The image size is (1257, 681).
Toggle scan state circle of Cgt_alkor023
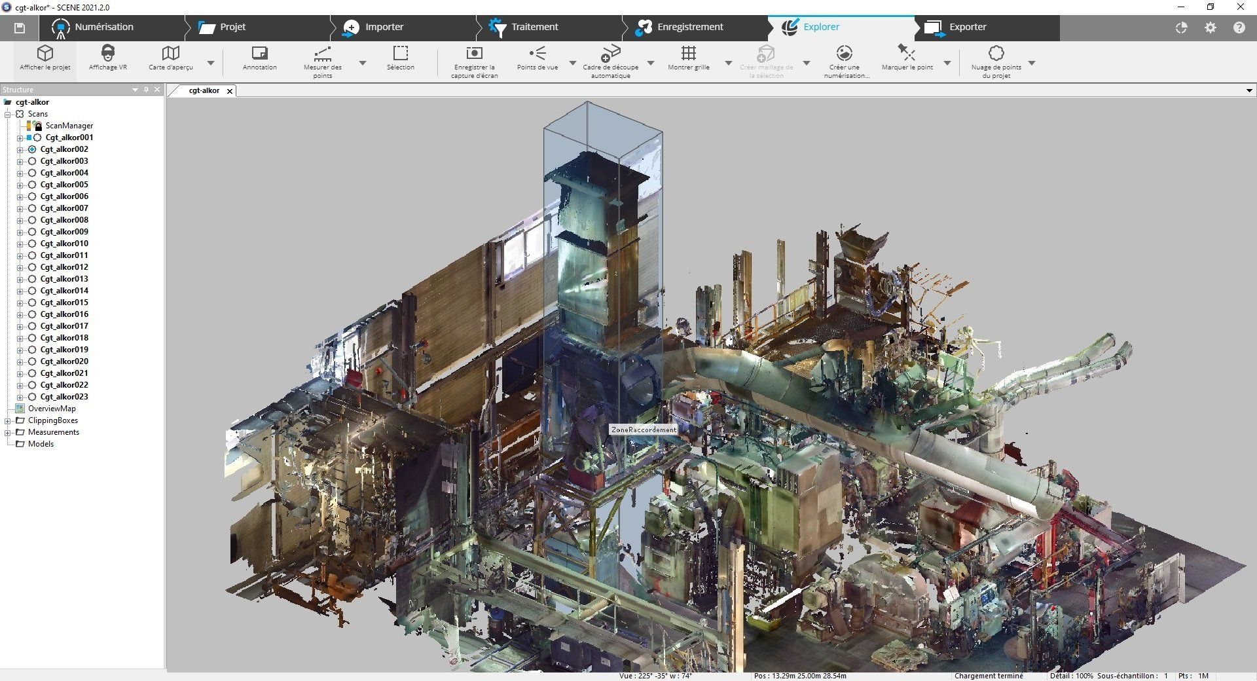pos(32,397)
